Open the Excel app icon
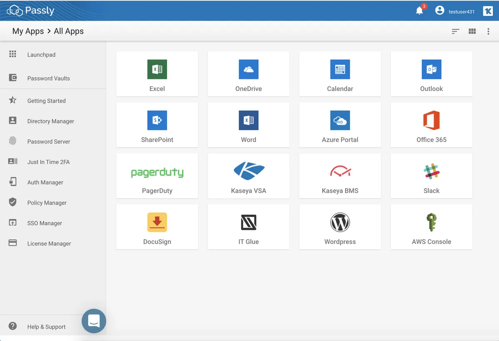The height and width of the screenshot is (341, 499). [157, 69]
